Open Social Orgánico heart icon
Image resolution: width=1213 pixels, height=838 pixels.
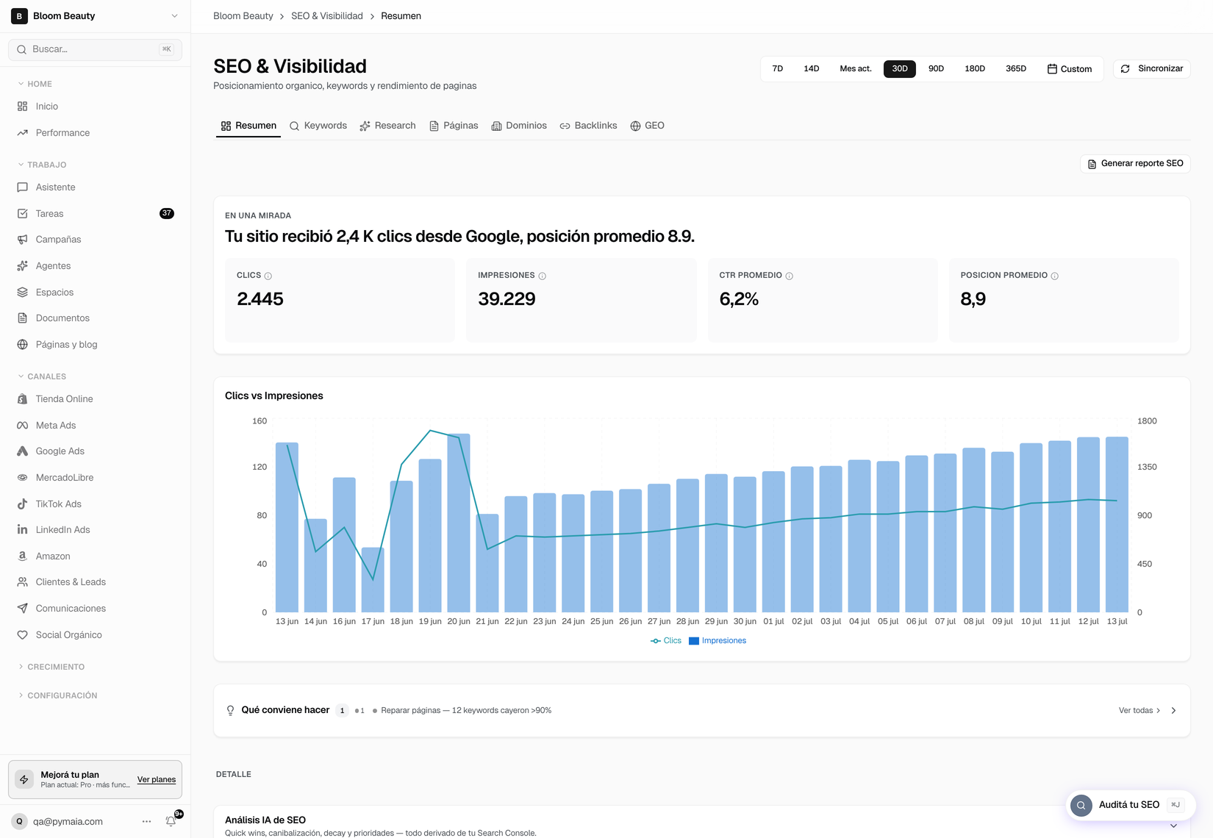pos(22,635)
